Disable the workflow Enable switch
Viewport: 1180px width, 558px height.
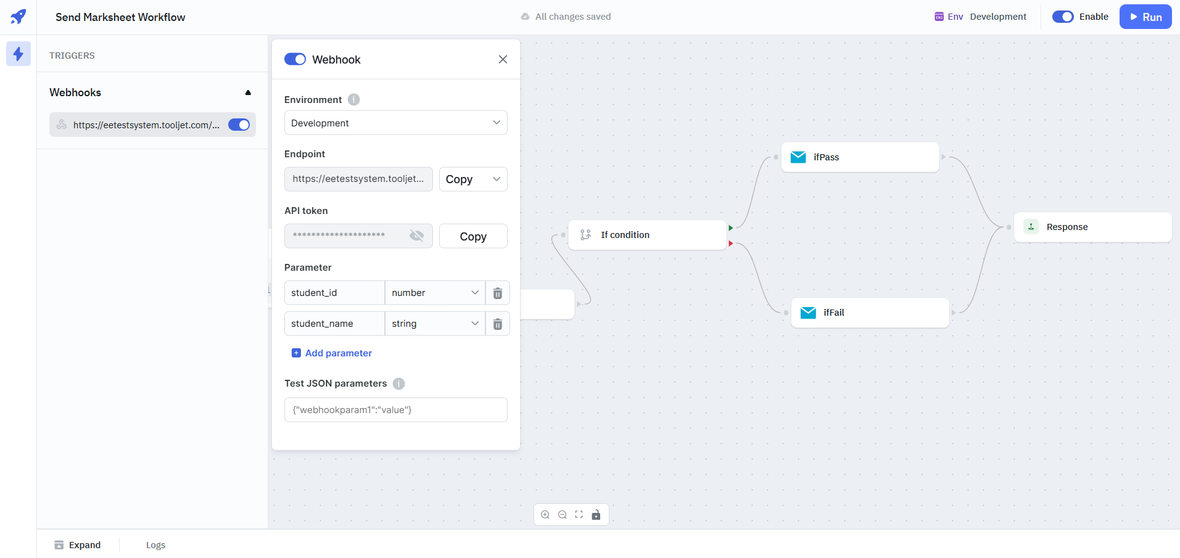1063,17
